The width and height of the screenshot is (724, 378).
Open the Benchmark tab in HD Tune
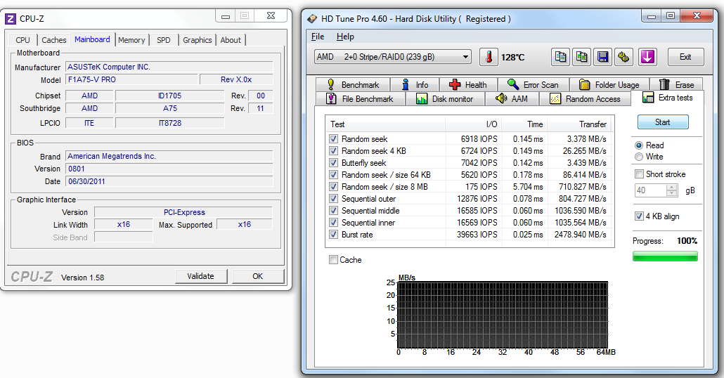coord(354,85)
